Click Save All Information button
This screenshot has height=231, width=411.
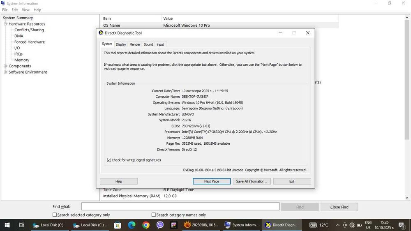coord(252,181)
